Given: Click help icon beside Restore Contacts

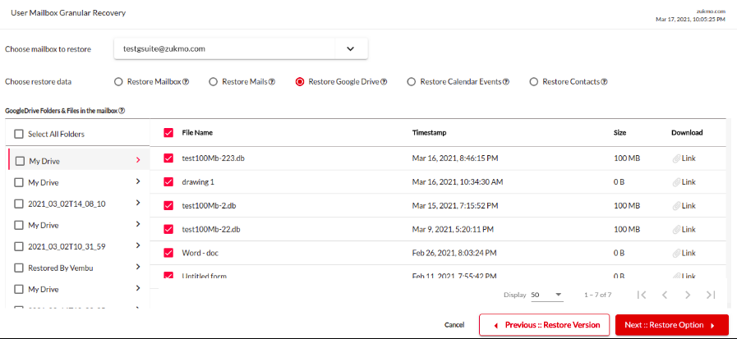Looking at the screenshot, I should [605, 82].
